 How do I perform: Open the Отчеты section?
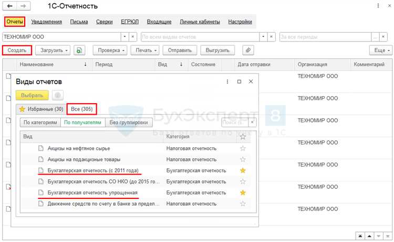pyautogui.click(x=15, y=22)
